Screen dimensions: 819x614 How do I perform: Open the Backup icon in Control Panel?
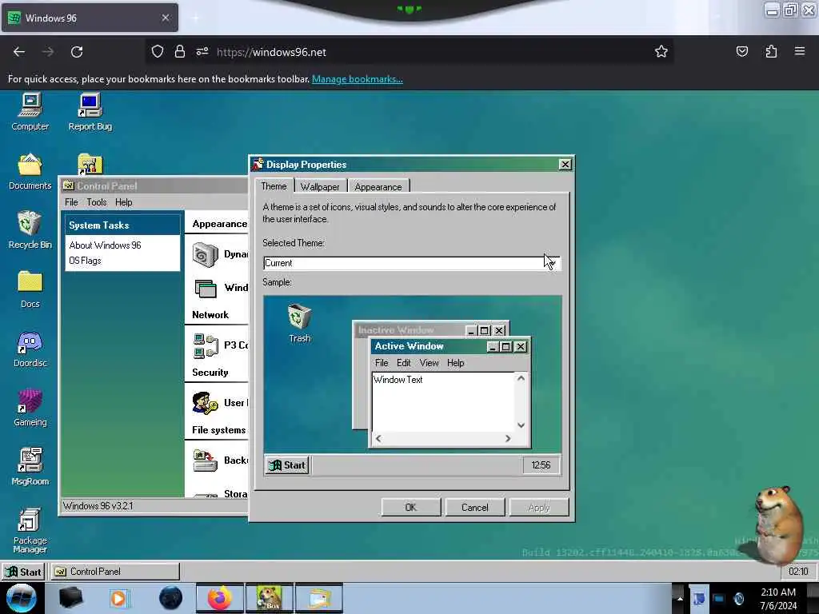(205, 460)
